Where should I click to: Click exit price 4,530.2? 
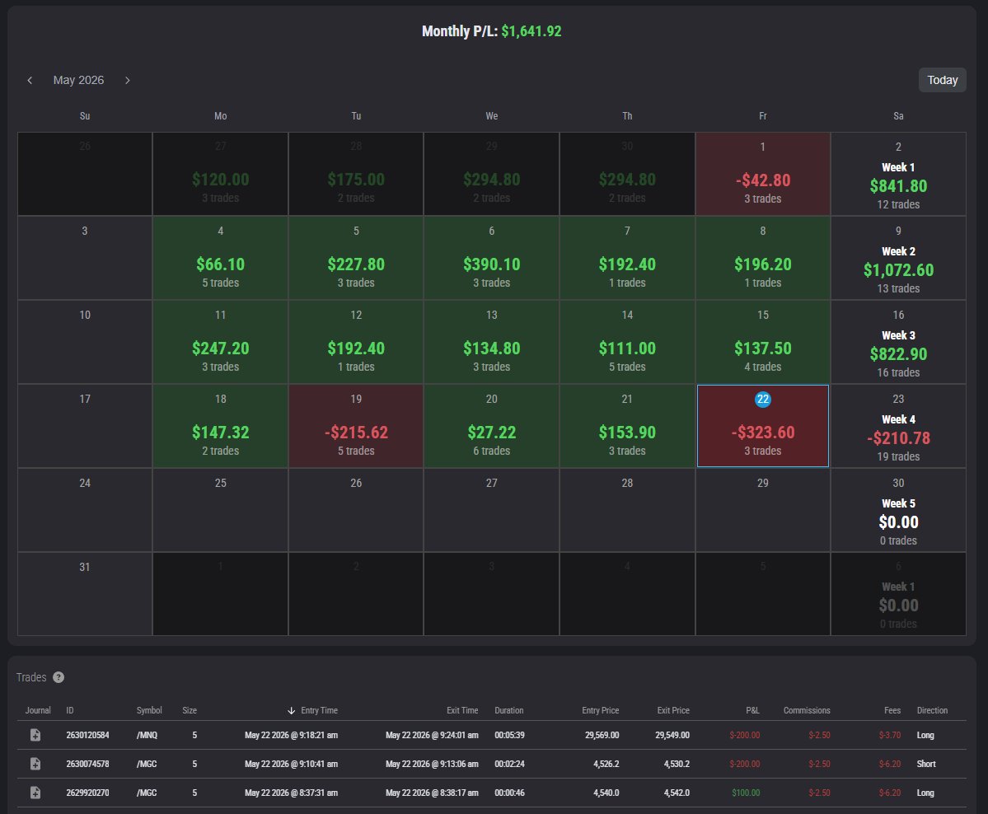click(677, 764)
